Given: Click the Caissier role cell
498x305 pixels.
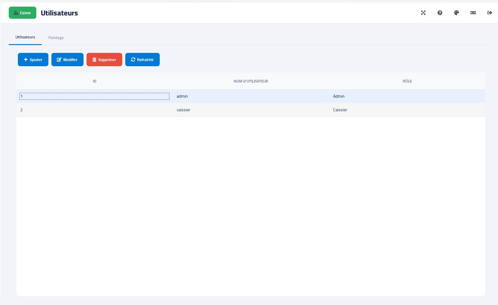Looking at the screenshot, I should point(407,110).
